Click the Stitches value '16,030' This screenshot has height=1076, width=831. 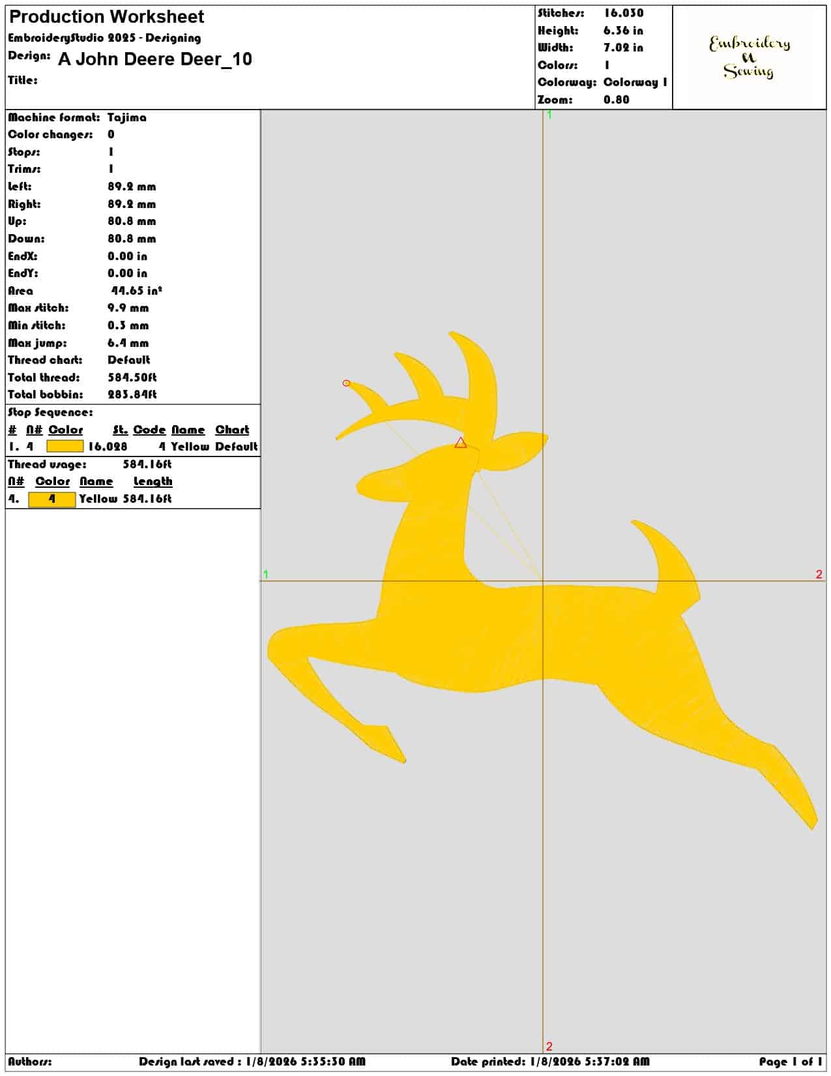point(623,13)
